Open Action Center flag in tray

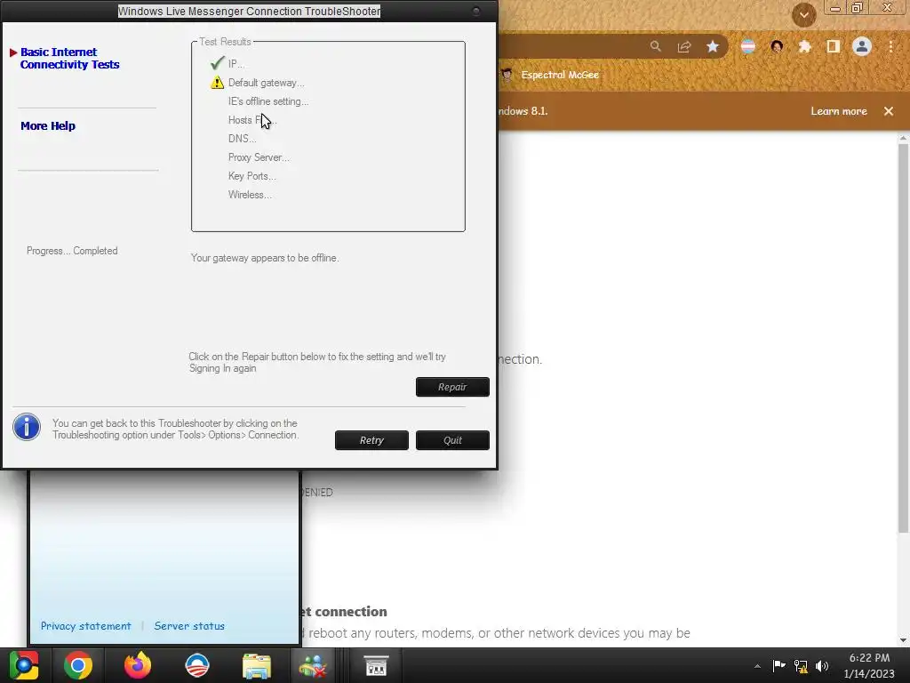[778, 665]
